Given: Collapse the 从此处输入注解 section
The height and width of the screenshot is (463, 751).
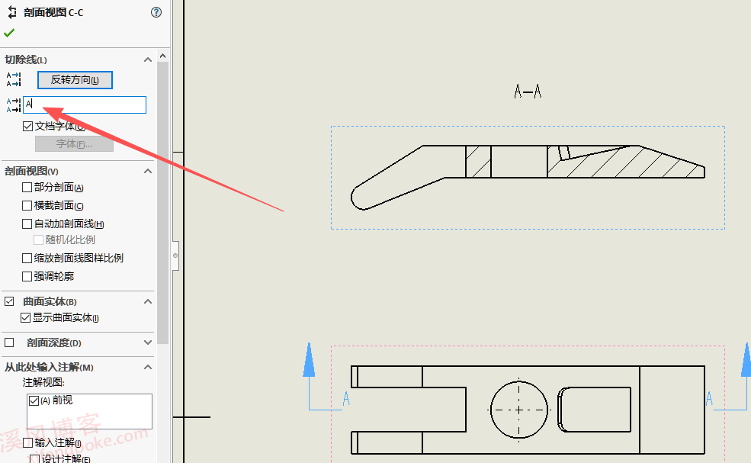Looking at the screenshot, I should click(x=148, y=367).
